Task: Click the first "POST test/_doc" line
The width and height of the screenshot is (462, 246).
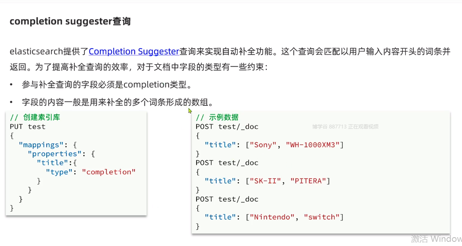Action: 227,126
